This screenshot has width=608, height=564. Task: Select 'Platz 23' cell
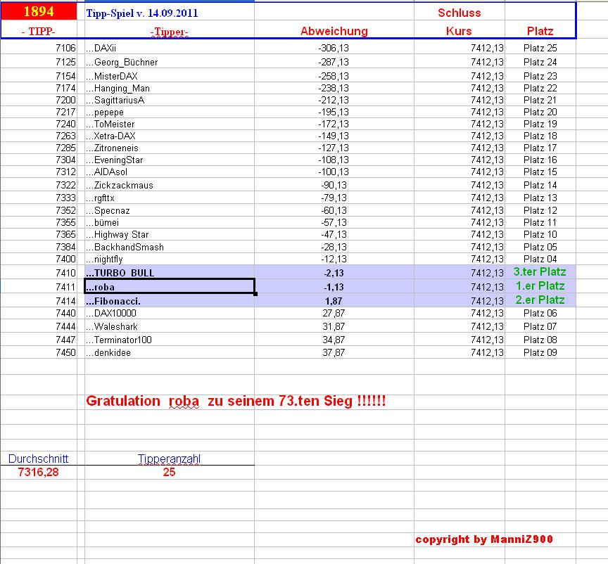point(540,76)
